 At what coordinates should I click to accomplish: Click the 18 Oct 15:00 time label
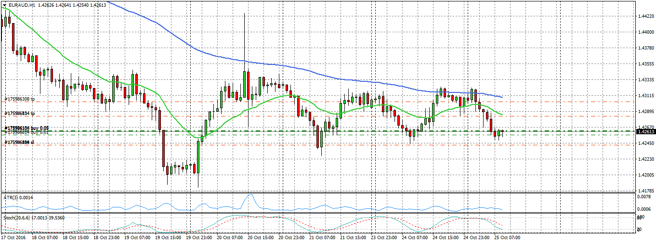click(x=76, y=238)
